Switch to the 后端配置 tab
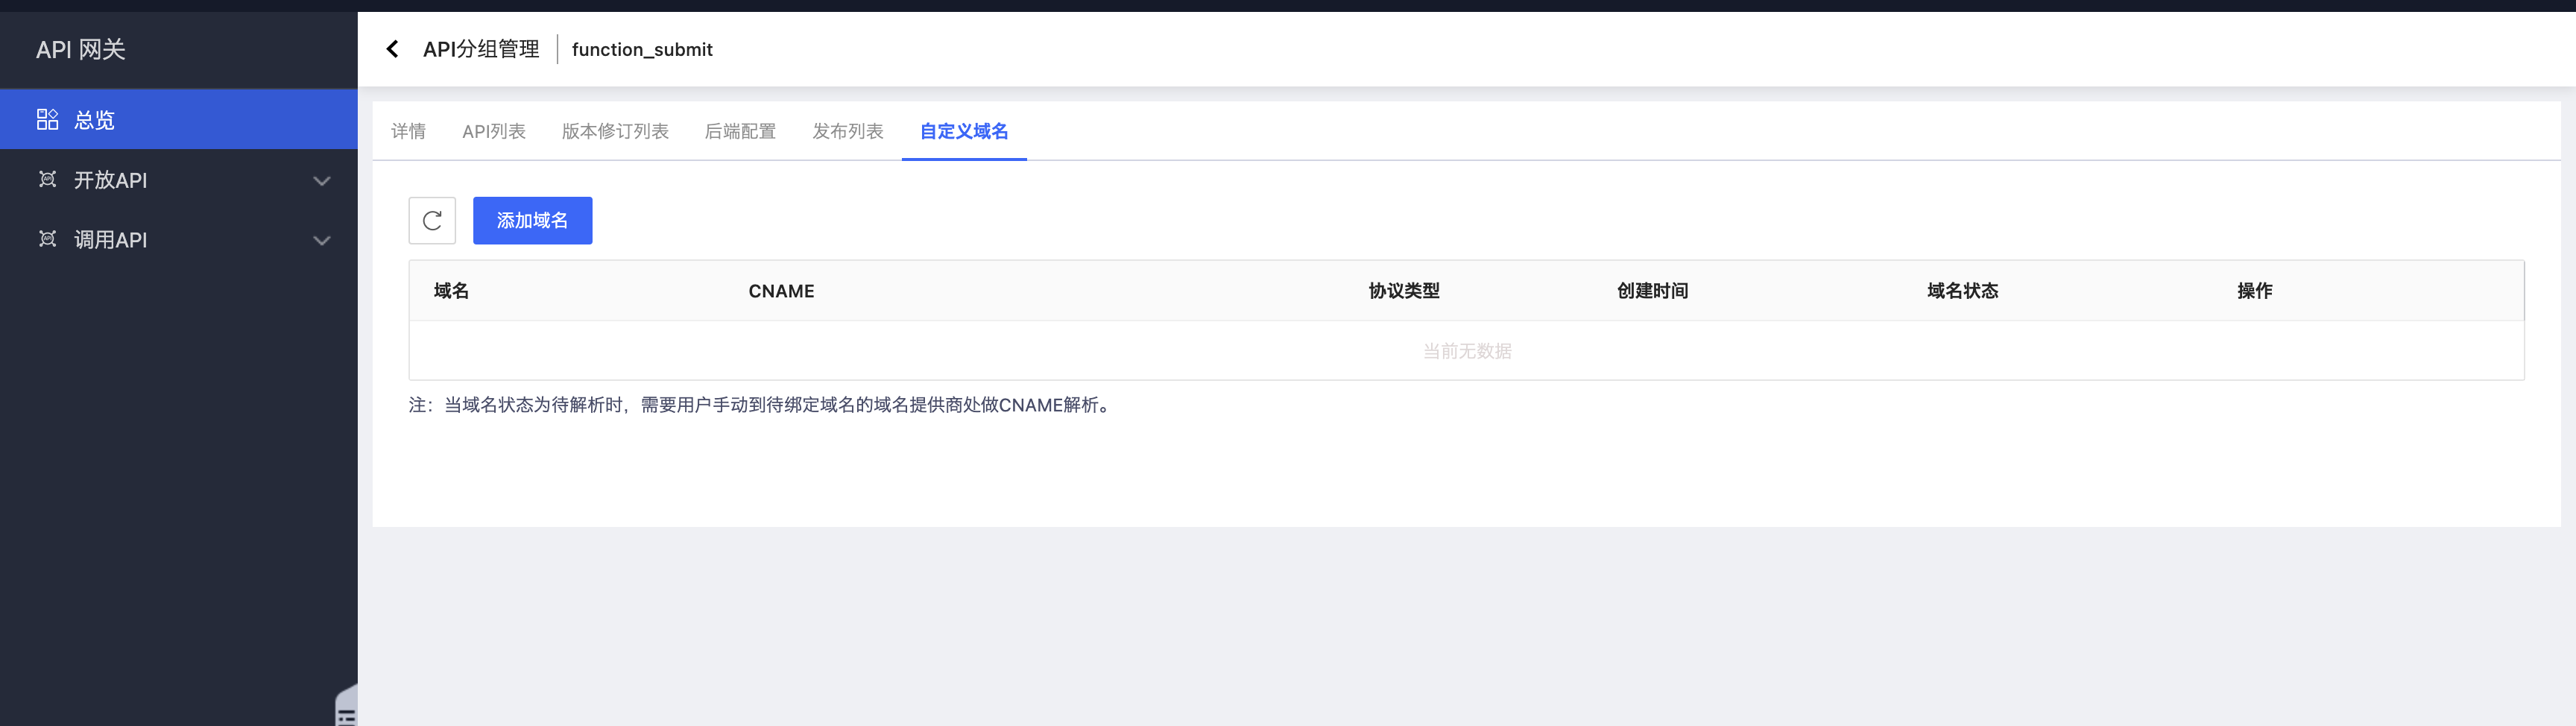This screenshot has width=2576, height=726. (740, 131)
